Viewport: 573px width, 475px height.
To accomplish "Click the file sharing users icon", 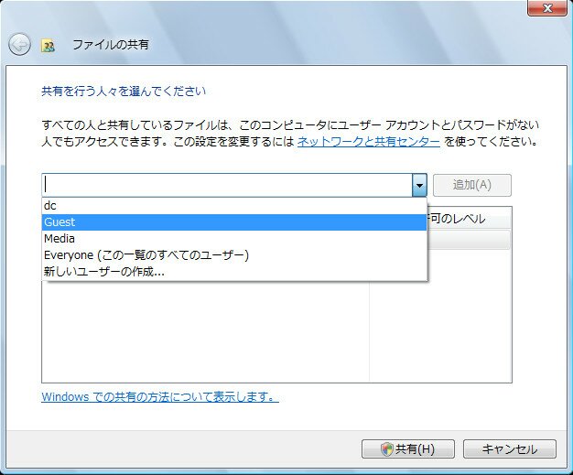I will pos(48,45).
